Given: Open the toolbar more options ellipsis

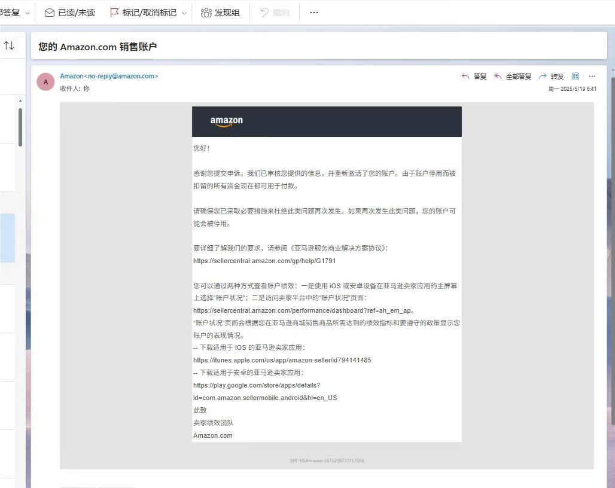Looking at the screenshot, I should (313, 13).
